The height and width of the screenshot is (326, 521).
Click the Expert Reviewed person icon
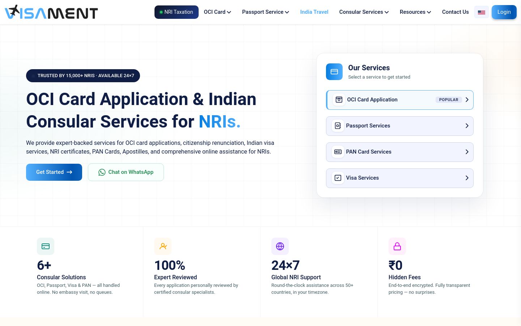click(x=163, y=246)
